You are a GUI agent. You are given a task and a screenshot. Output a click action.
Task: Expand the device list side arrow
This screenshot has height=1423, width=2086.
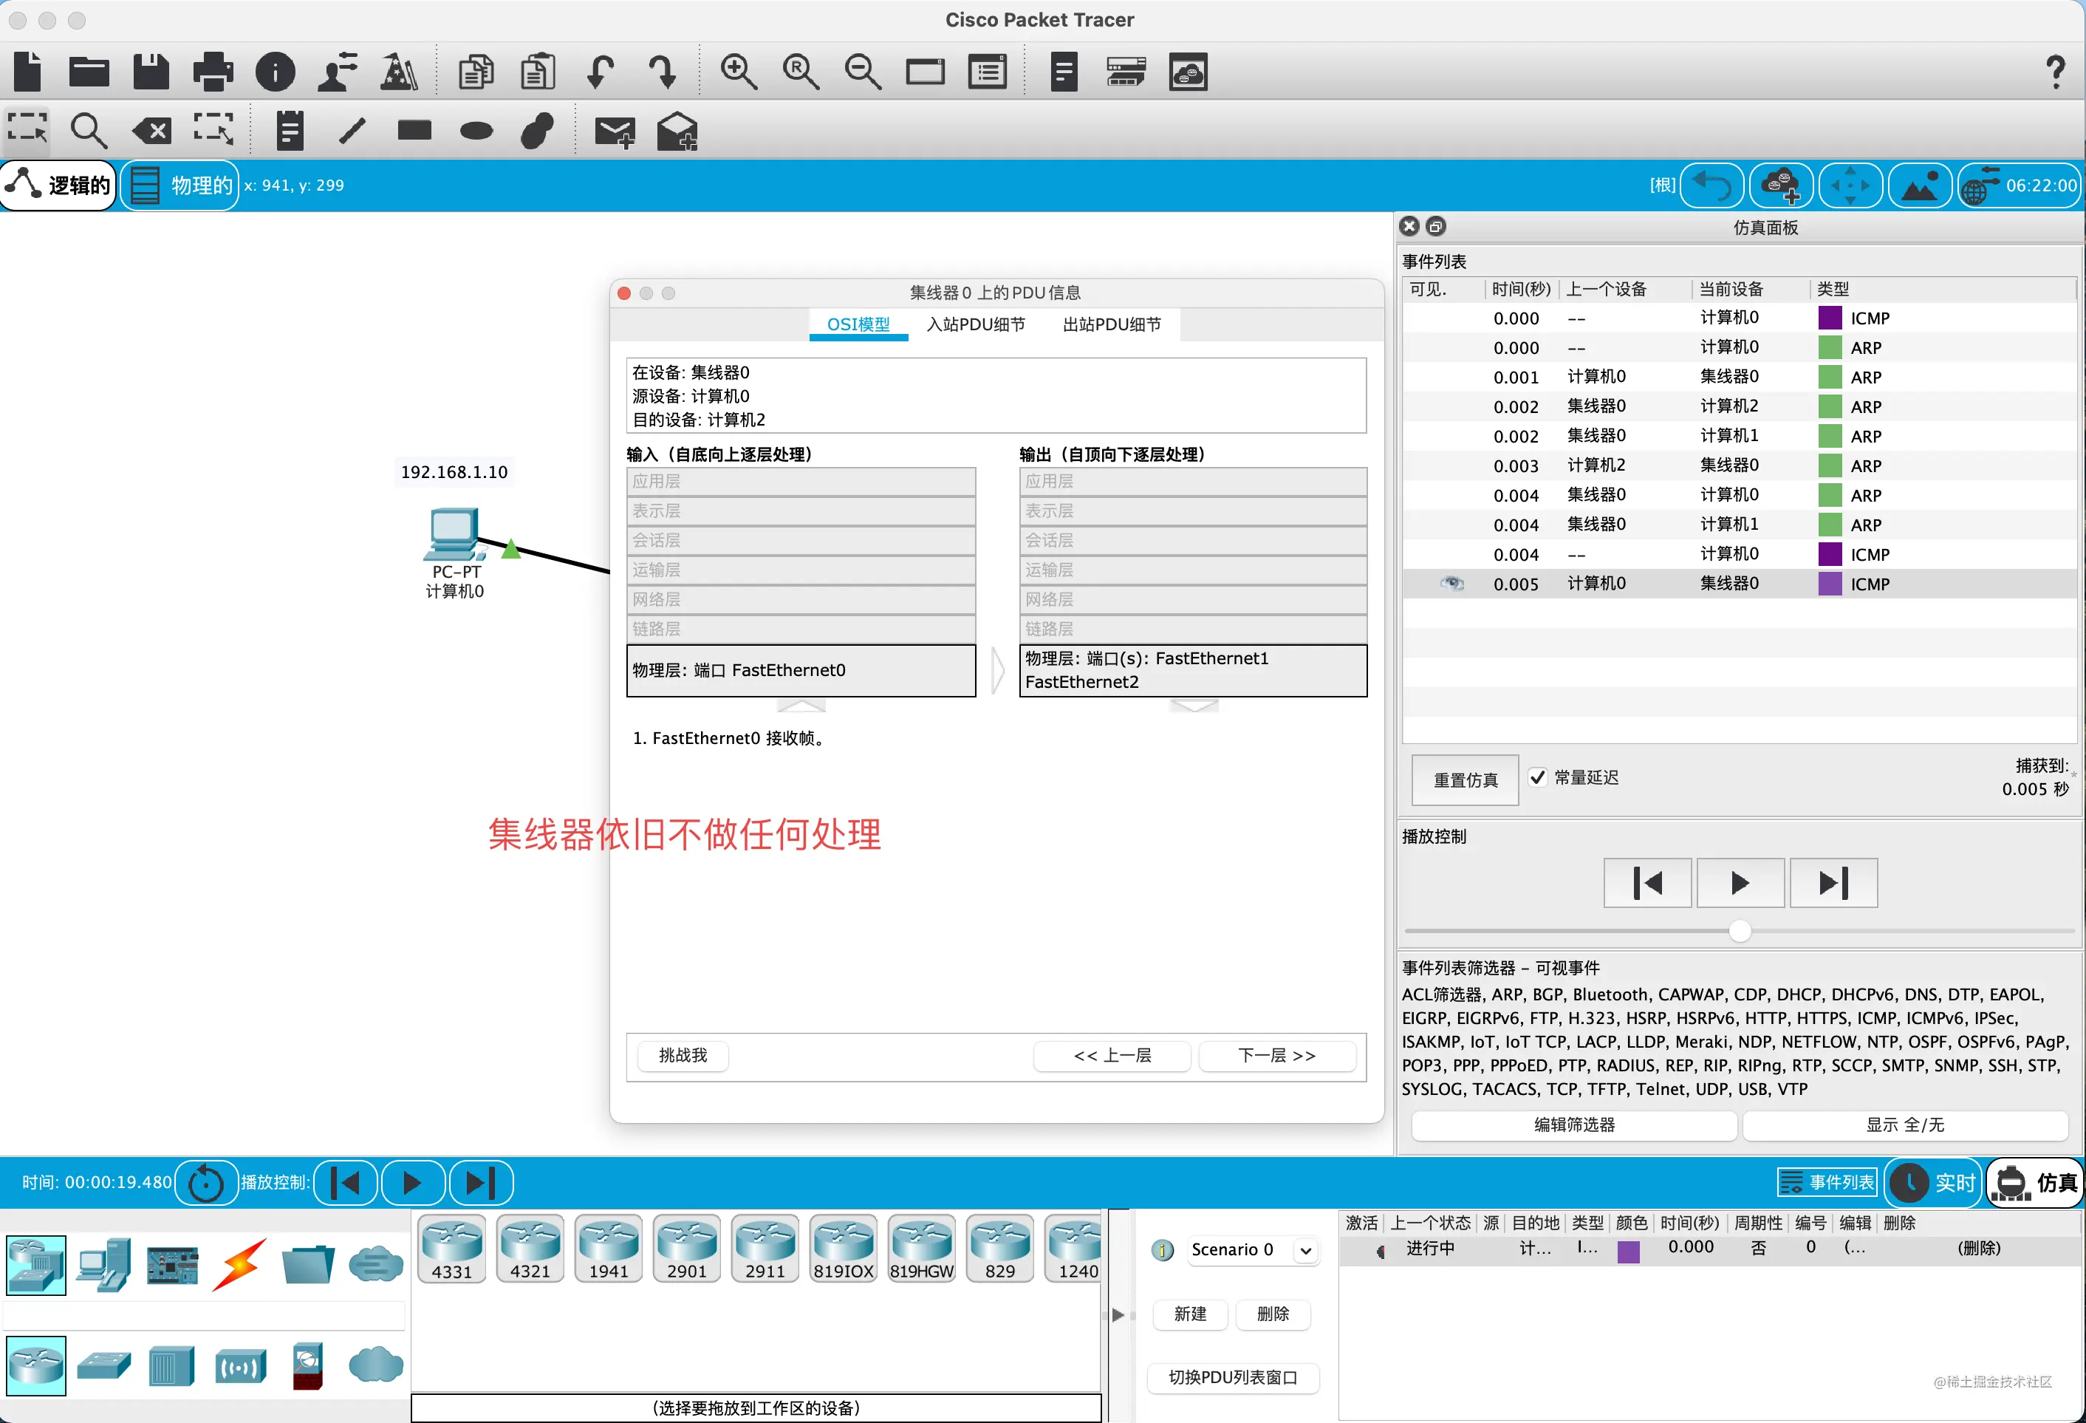(x=1118, y=1315)
